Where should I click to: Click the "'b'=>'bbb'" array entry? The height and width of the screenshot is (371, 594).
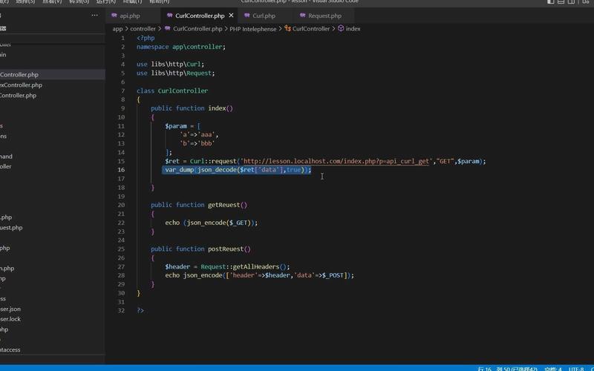(x=198, y=143)
